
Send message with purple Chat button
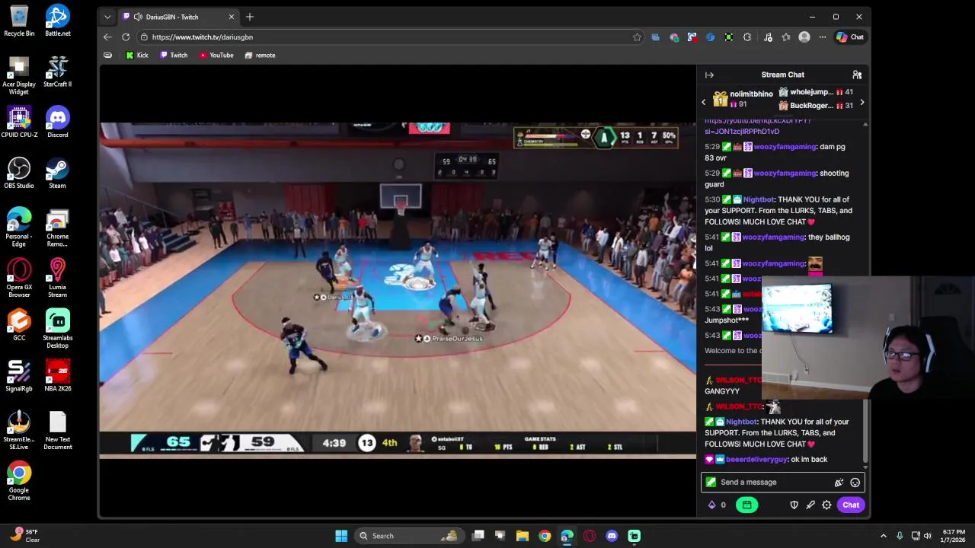[x=851, y=505]
